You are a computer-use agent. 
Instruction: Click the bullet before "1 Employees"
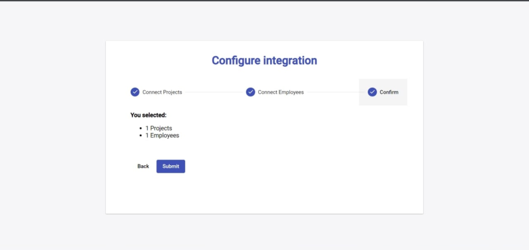coord(141,135)
